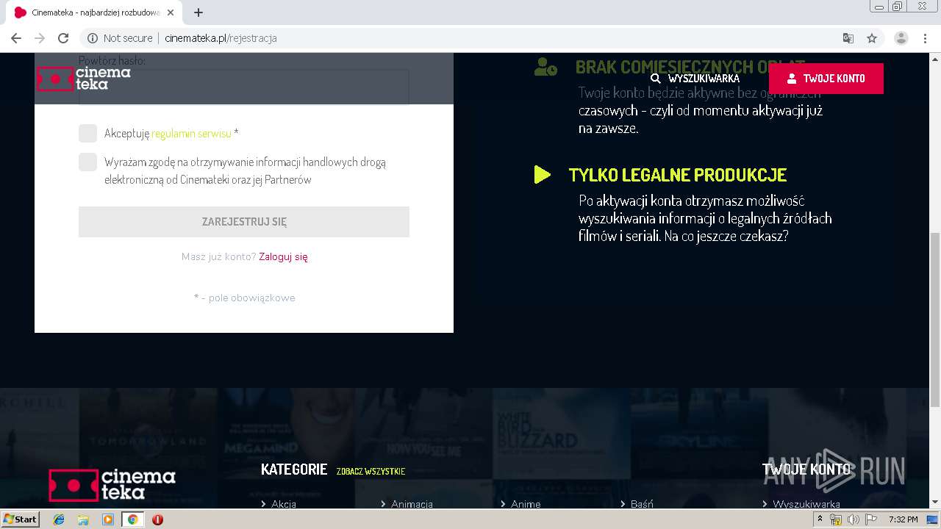The height and width of the screenshot is (529, 941).
Task: Go back in the browser
Action: click(x=16, y=38)
